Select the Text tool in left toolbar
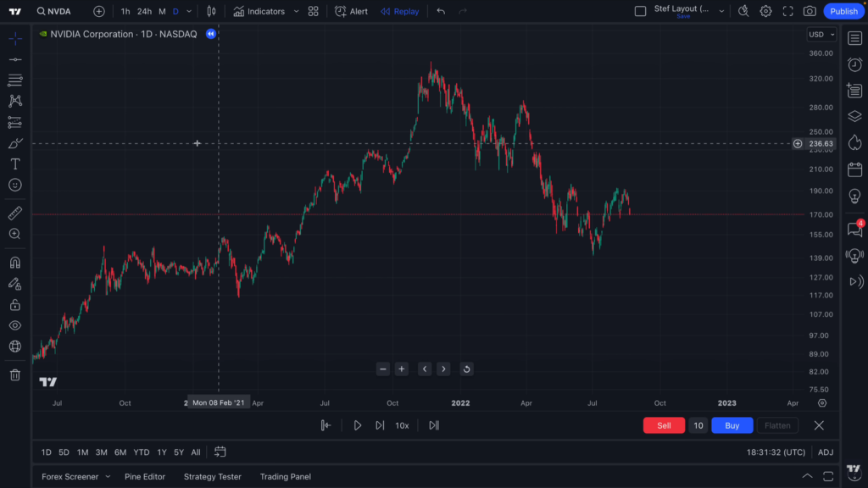 click(x=14, y=164)
